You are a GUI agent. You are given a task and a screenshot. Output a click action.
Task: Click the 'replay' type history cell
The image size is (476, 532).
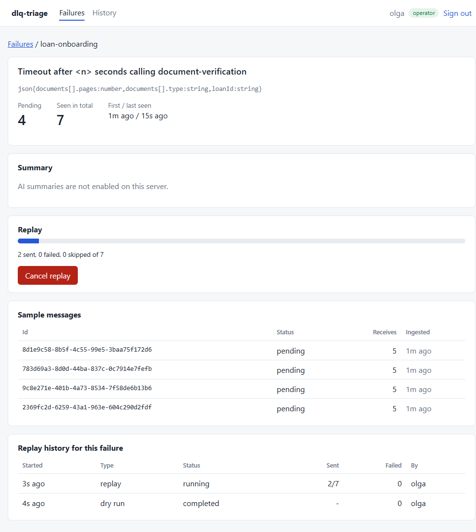[111, 484]
